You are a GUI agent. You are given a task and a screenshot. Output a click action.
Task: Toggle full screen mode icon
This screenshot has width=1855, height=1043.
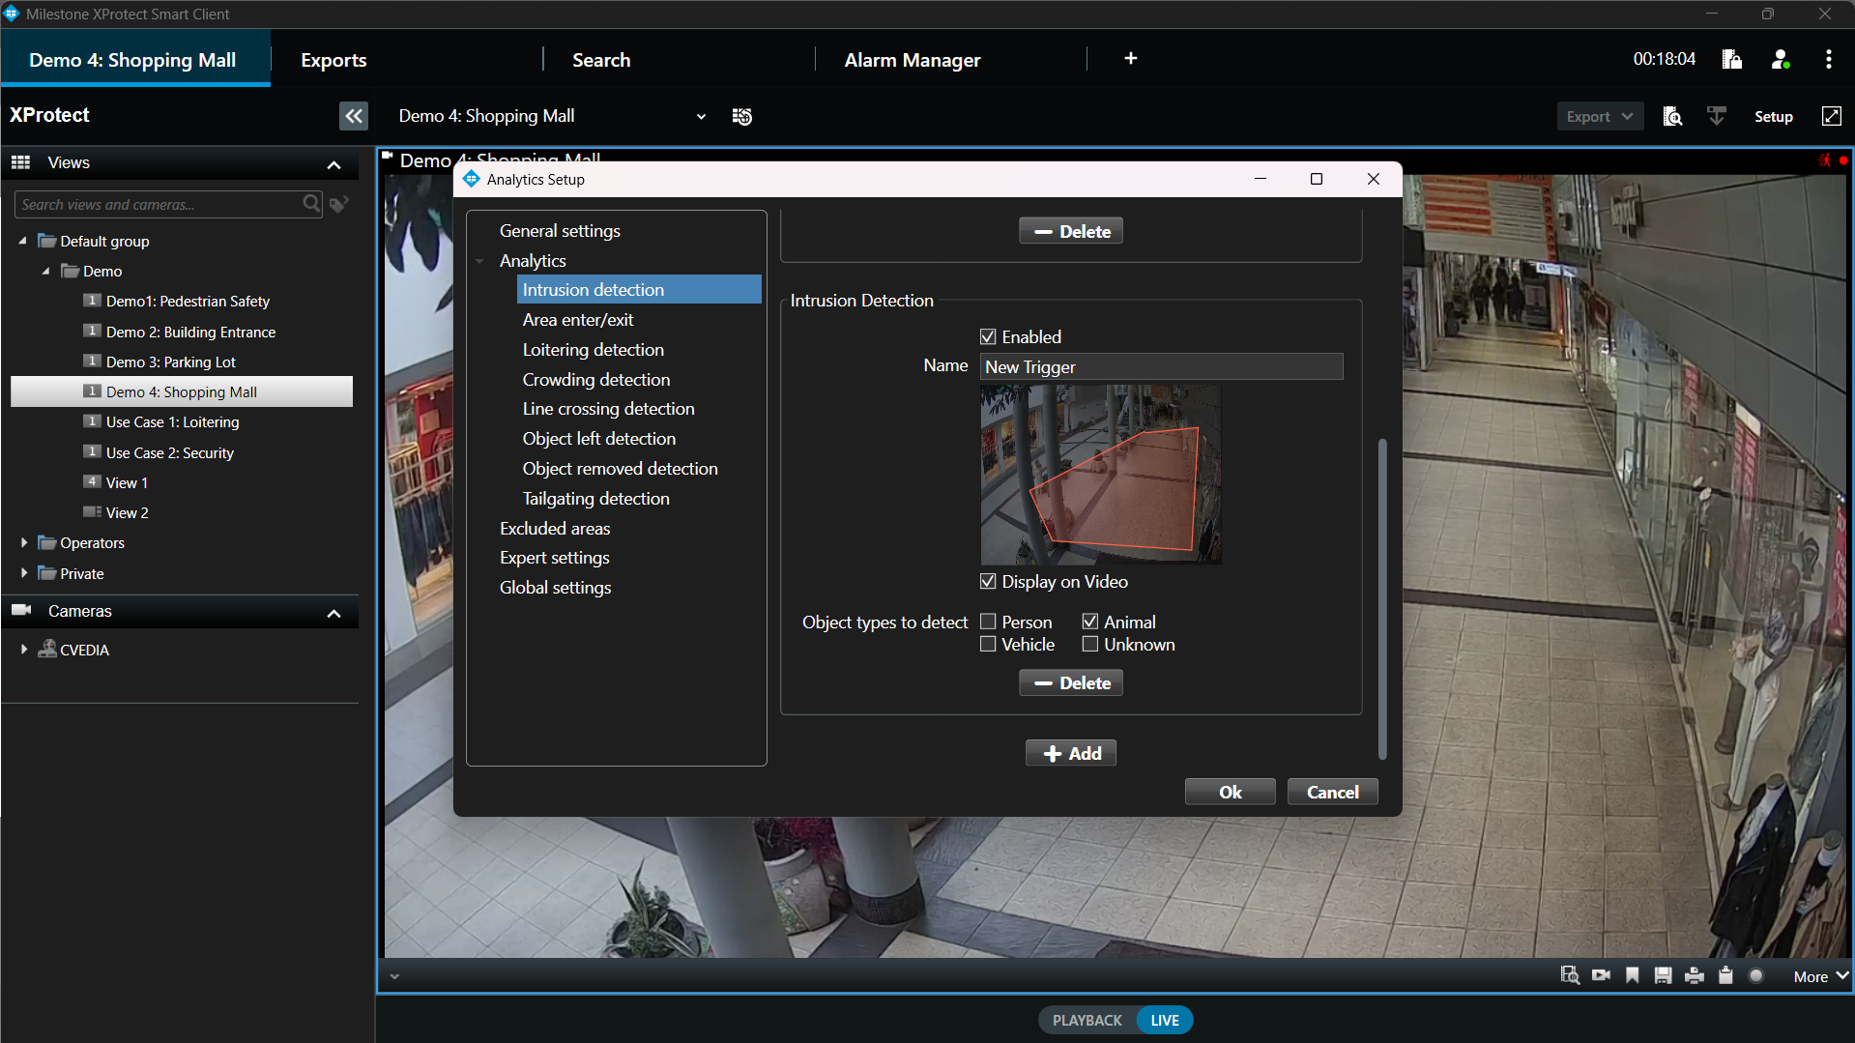point(1831,116)
